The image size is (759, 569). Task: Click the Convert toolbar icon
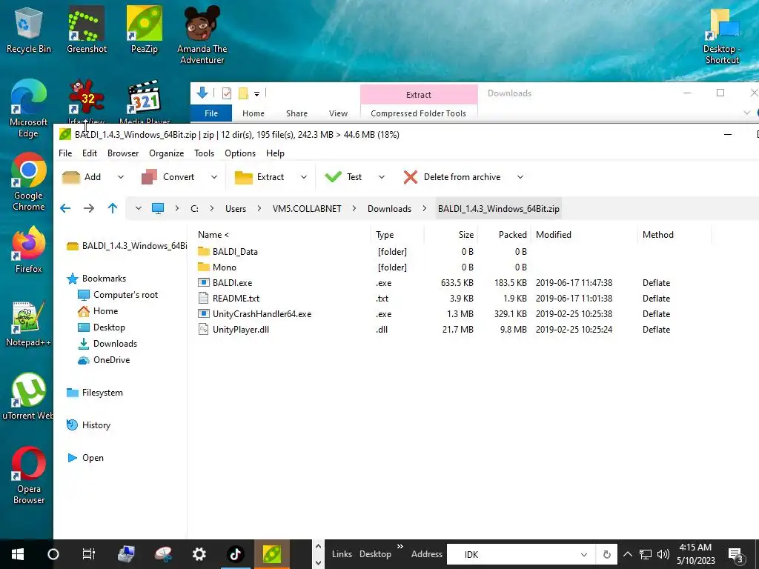pos(149,177)
